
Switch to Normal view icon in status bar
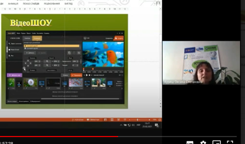pyautogui.click(x=106, y=120)
